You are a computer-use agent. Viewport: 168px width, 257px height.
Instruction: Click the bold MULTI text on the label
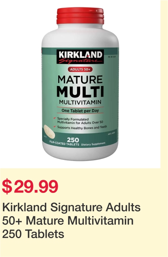tap(80, 91)
